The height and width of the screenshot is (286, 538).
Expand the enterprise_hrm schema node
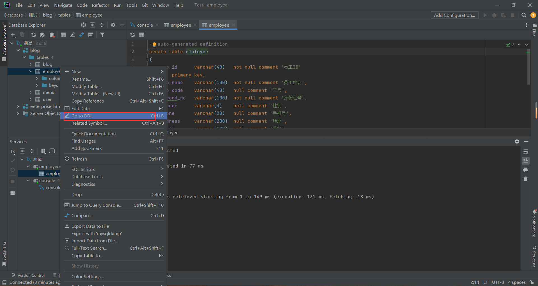[x=18, y=106]
